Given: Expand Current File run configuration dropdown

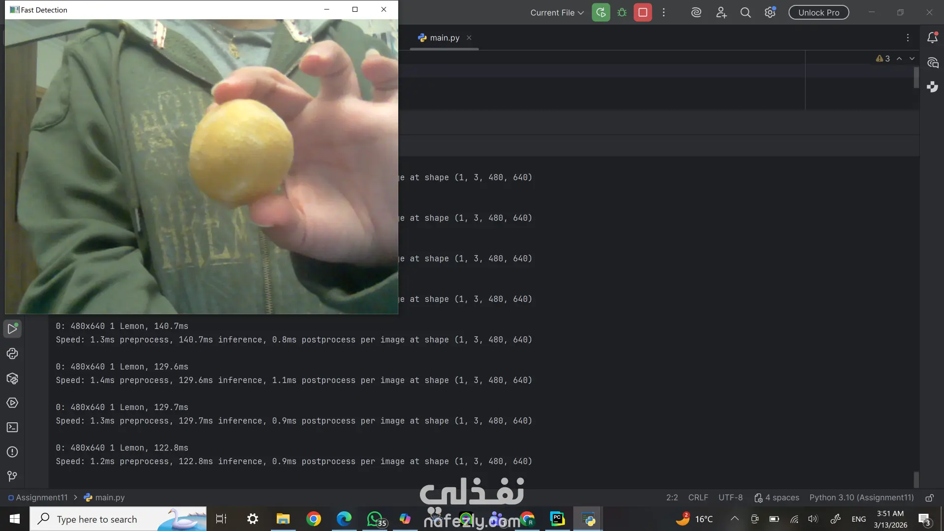Looking at the screenshot, I should point(557,13).
